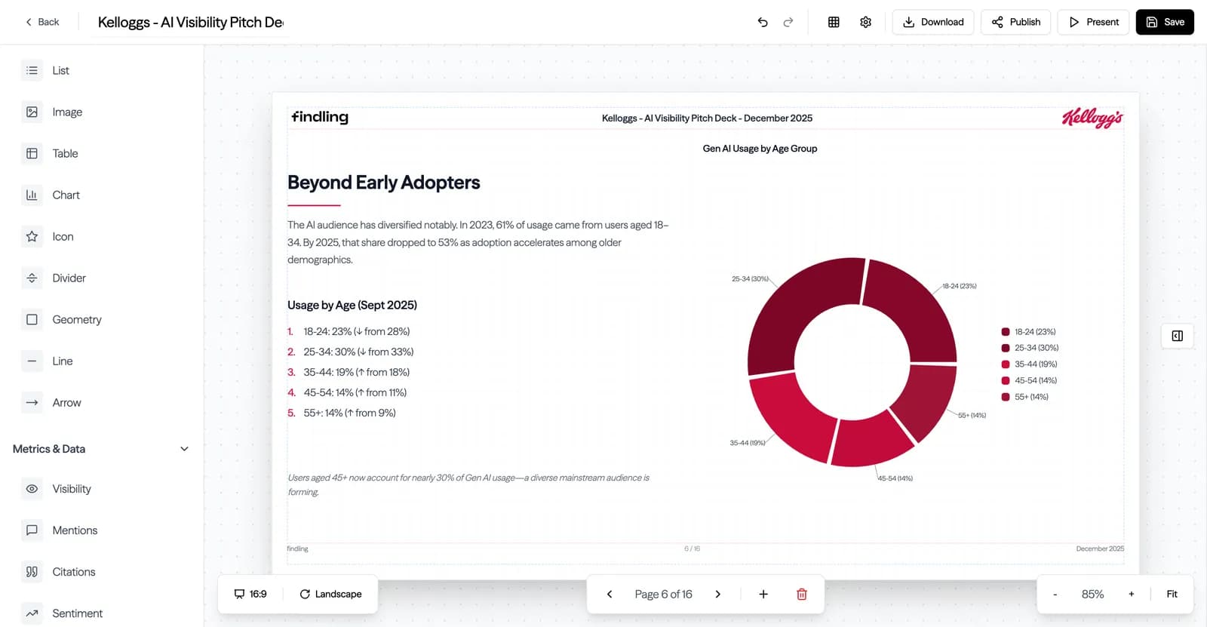Save the deck
The image size is (1207, 627).
[1165, 22]
